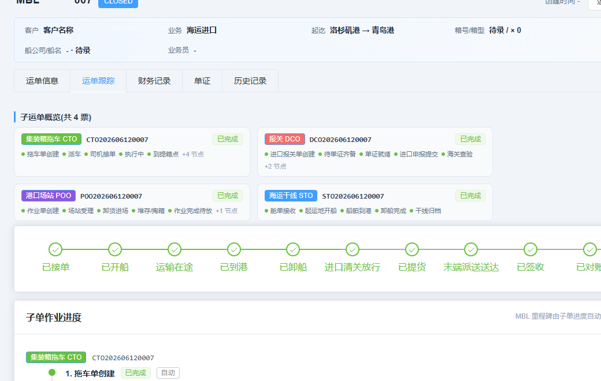This screenshot has width=601, height=381.
Task: Click the 集装箱拖车 CTO tag in overview card
Action: 51,139
